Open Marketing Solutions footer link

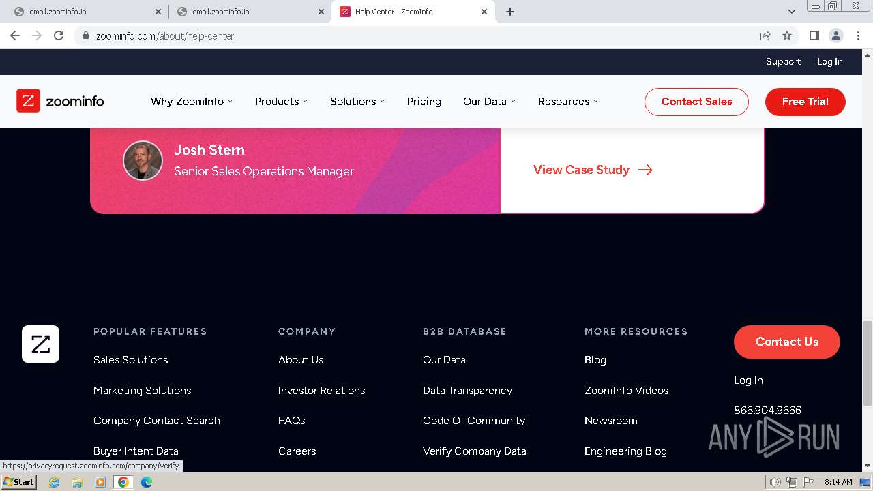pos(143,390)
